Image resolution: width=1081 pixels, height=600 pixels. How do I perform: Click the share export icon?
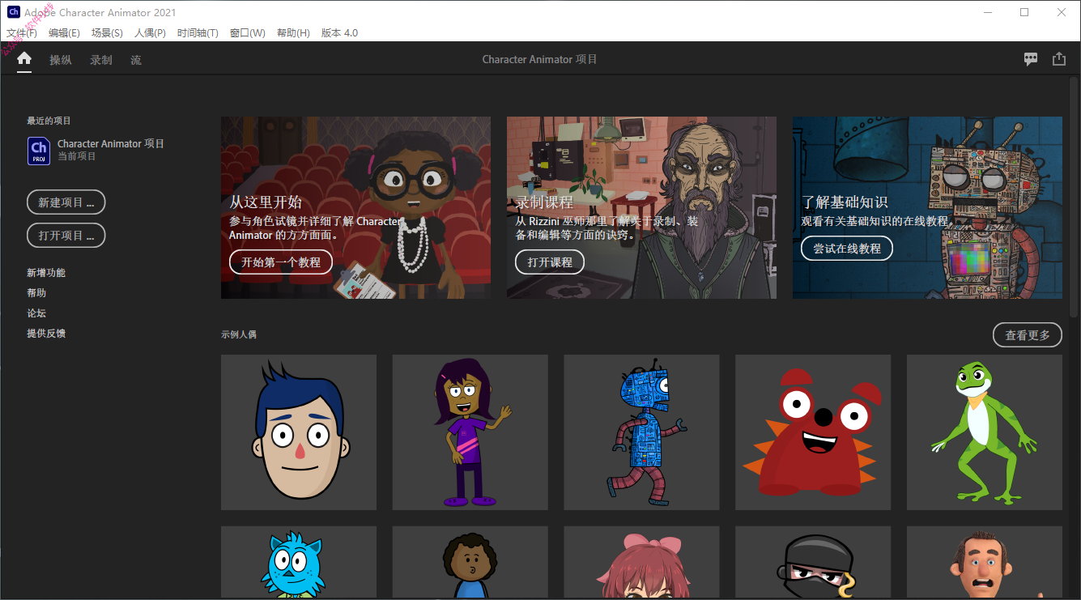[x=1059, y=59]
